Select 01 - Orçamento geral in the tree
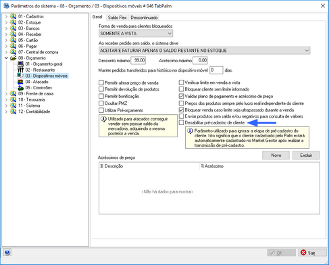This screenshot has width=329, height=265. 44,64
